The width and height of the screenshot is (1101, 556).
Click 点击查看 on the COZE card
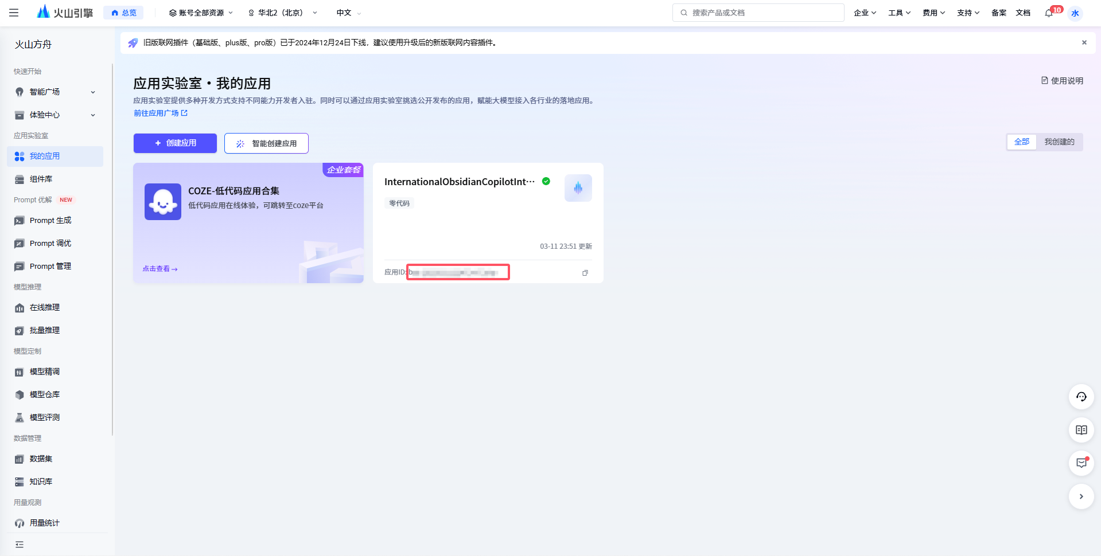click(x=160, y=268)
